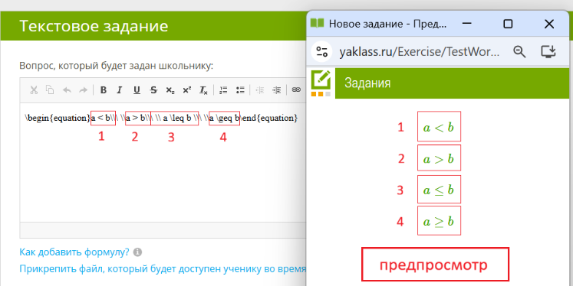Click the zoom magnifier icon in browser bar
573x286 pixels.
[x=519, y=52]
